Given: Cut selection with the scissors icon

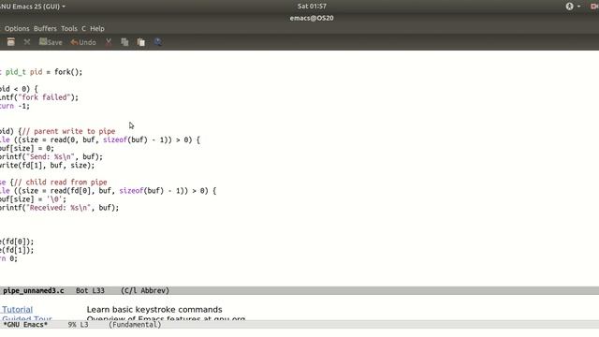Looking at the screenshot, I should coord(109,42).
